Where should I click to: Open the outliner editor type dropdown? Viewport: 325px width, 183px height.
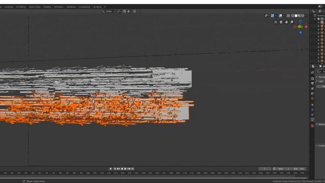coord(314,11)
